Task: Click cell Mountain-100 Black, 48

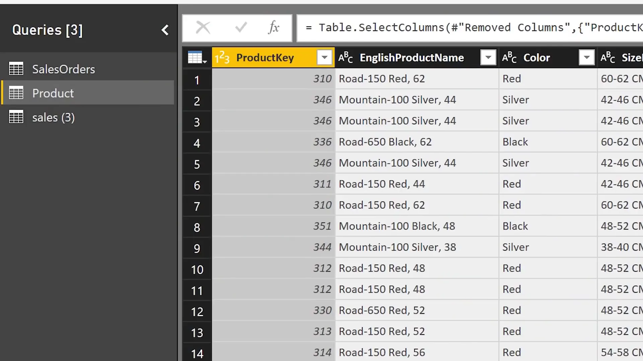Action: click(417, 226)
